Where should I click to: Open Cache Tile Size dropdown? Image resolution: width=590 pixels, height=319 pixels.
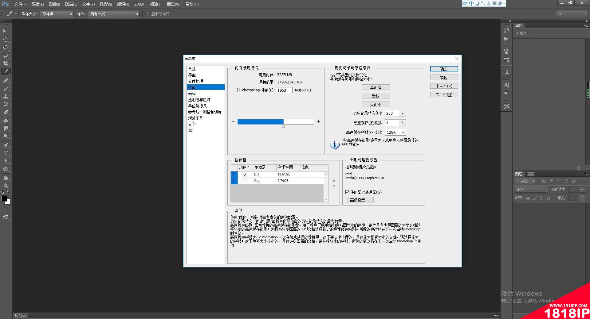click(x=395, y=132)
